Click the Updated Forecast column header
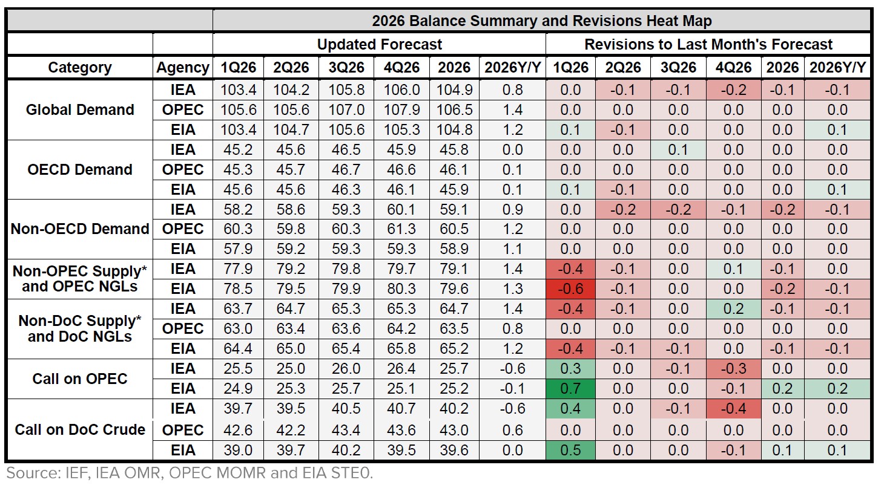Screen dimensions: 884x485 pyautogui.click(x=377, y=44)
